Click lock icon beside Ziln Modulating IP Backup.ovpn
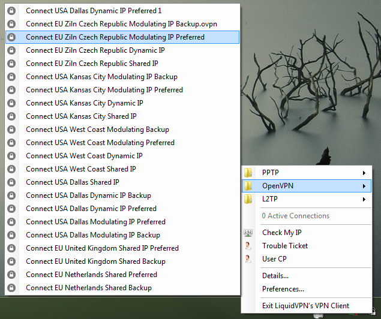This screenshot has width=381, height=319. coord(11,24)
